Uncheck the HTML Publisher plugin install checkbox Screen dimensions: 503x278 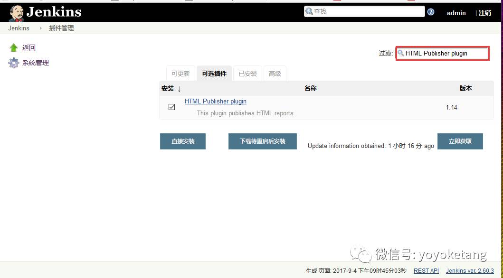point(171,107)
